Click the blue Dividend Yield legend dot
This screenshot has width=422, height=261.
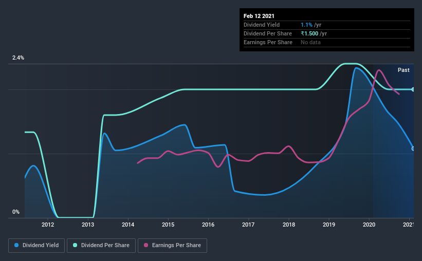point(16,245)
